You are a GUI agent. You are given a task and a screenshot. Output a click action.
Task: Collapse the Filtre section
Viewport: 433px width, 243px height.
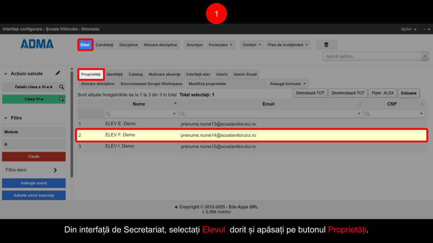click(x=5, y=118)
